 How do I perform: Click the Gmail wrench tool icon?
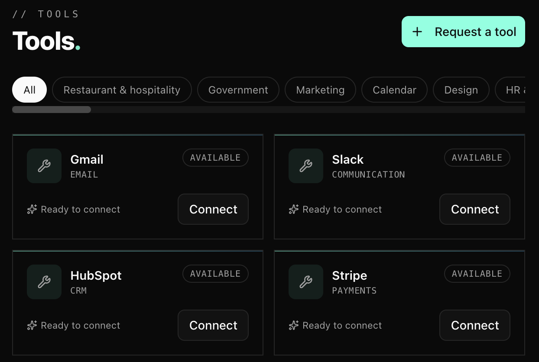[44, 166]
